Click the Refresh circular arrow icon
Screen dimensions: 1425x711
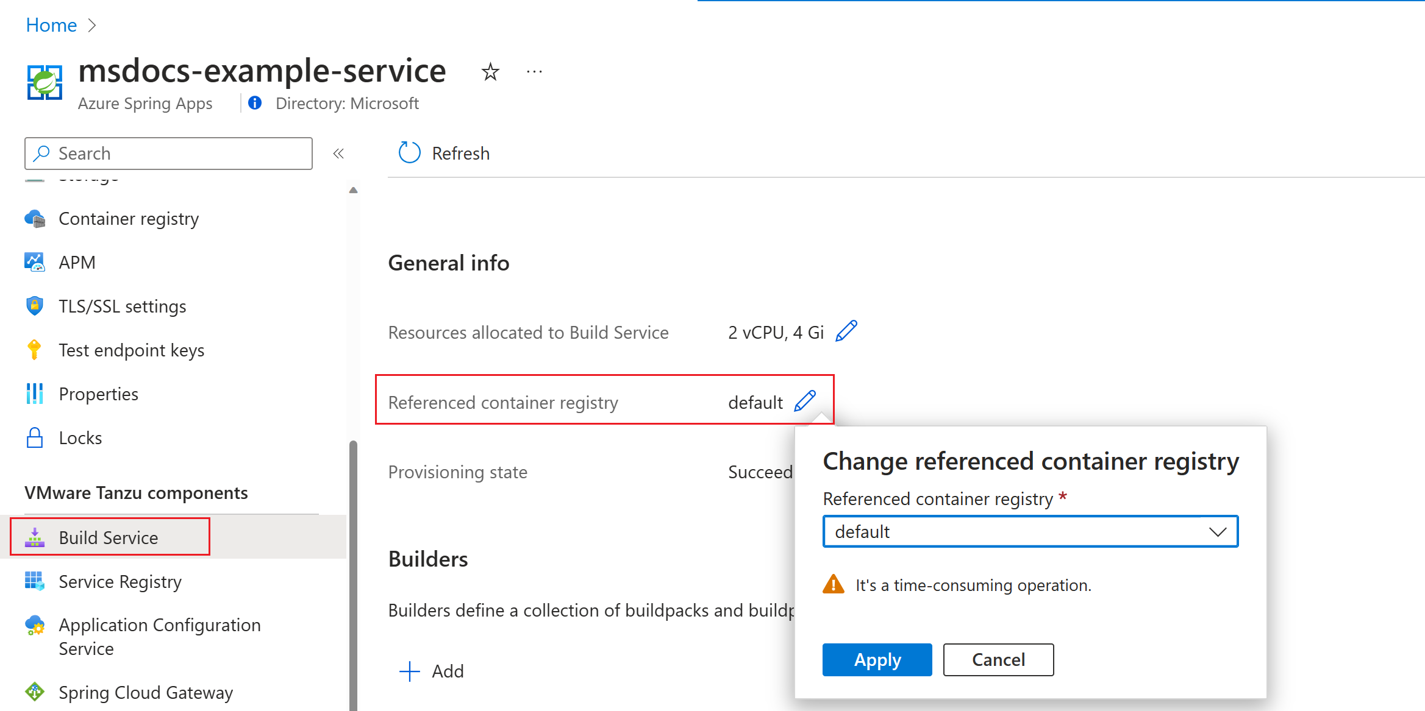coord(409,153)
